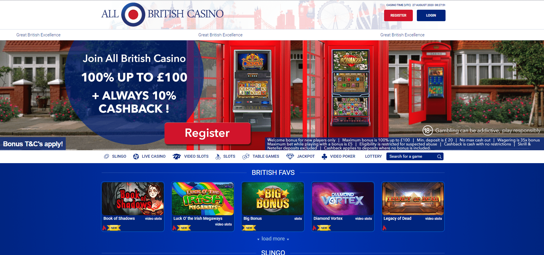
Task: Click the cherries Slots icon
Action: [218, 156]
